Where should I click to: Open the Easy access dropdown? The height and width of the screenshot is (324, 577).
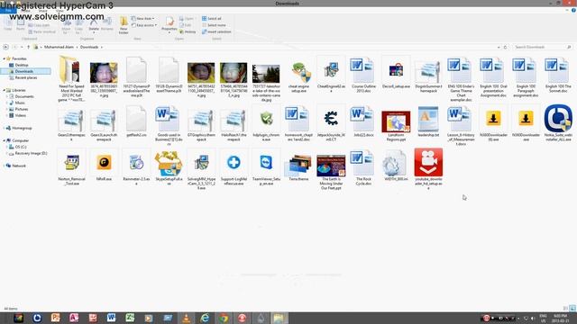pos(144,25)
